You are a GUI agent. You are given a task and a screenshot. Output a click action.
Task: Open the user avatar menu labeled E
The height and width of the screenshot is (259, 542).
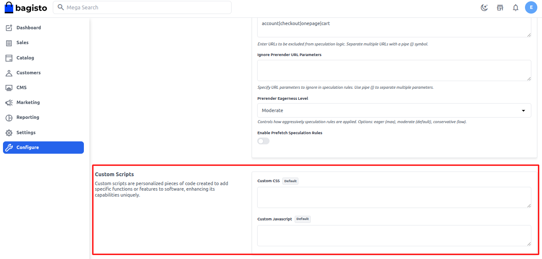[x=531, y=7]
